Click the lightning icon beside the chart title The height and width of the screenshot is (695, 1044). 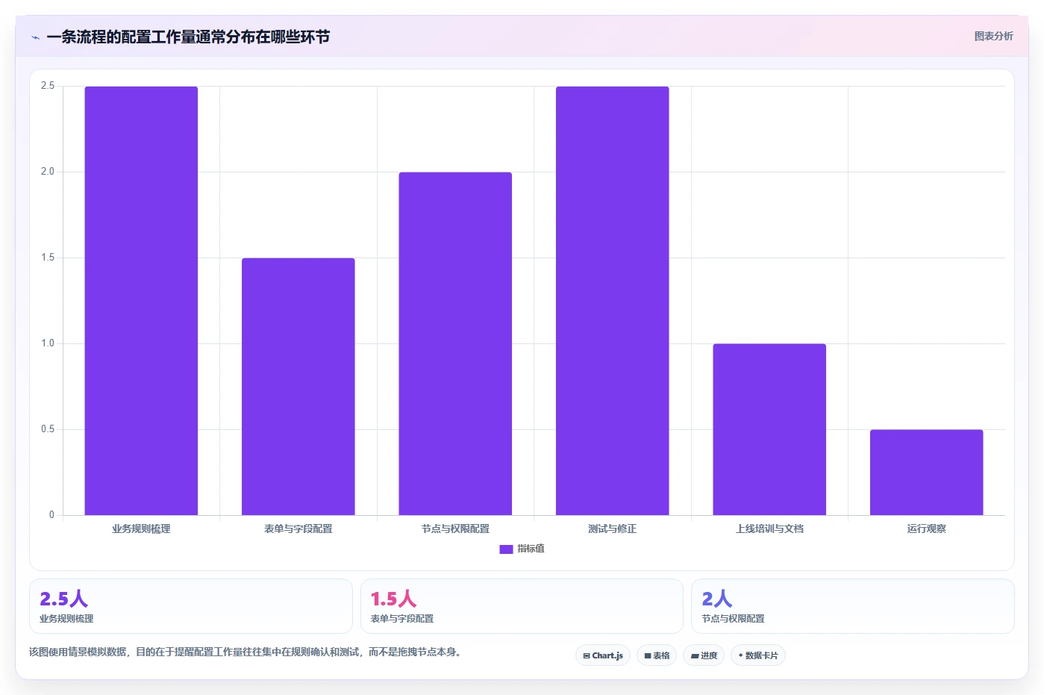click(35, 37)
